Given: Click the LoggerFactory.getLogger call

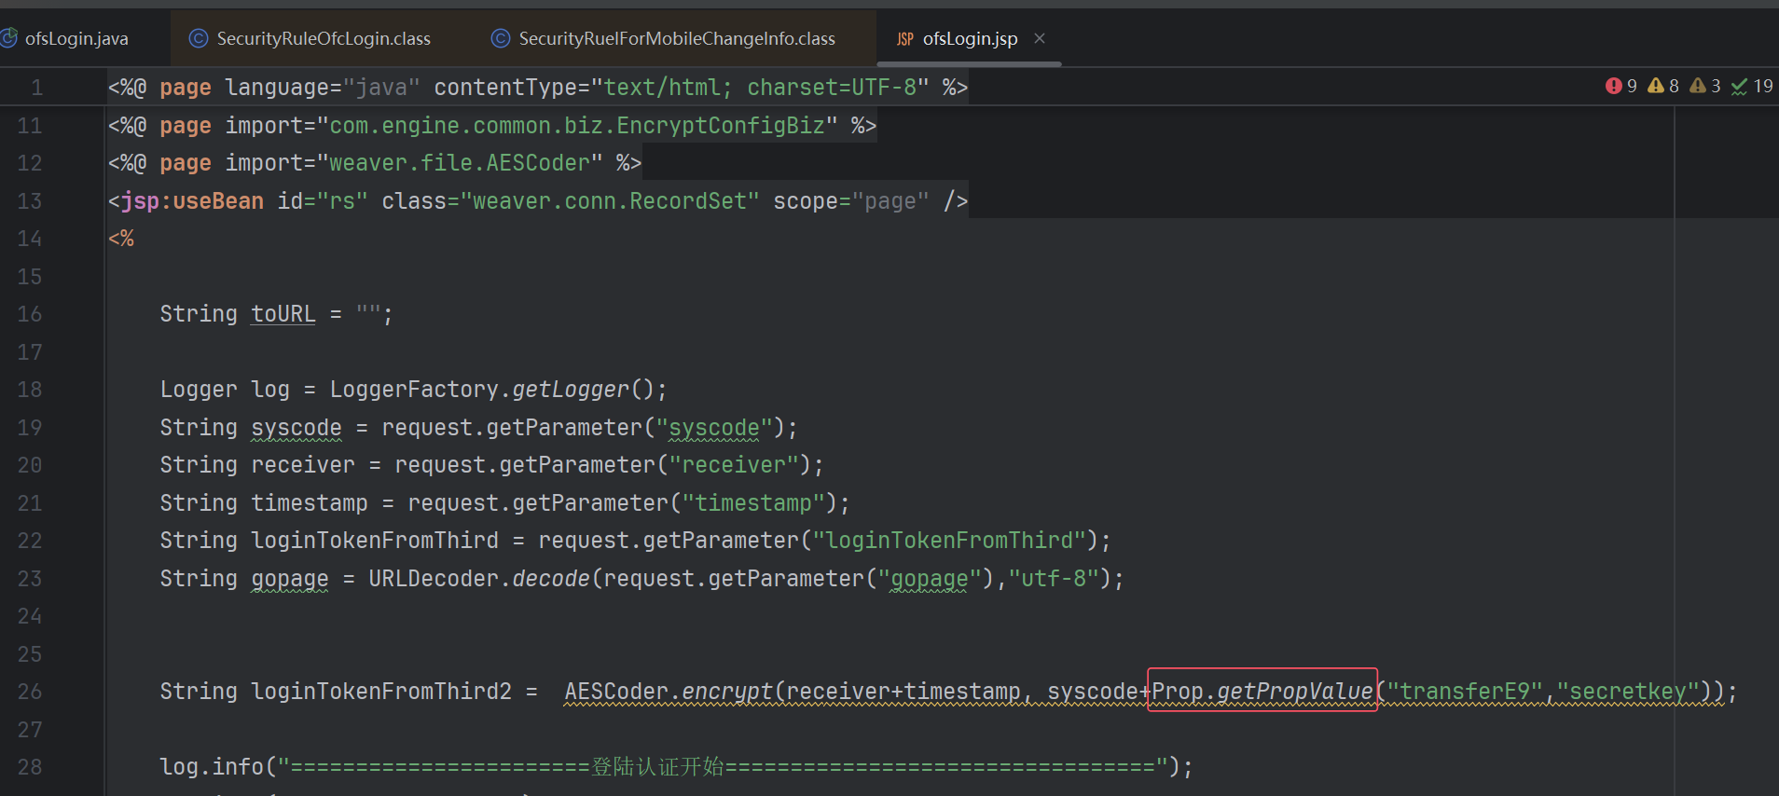Looking at the screenshot, I should 479,389.
